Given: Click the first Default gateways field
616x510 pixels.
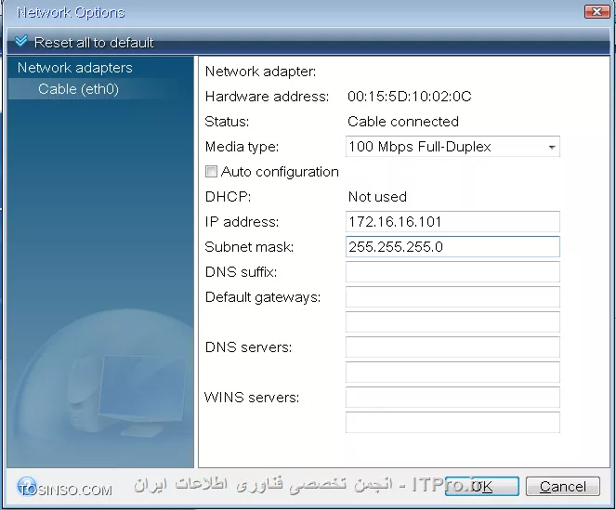Looking at the screenshot, I should point(452,297).
